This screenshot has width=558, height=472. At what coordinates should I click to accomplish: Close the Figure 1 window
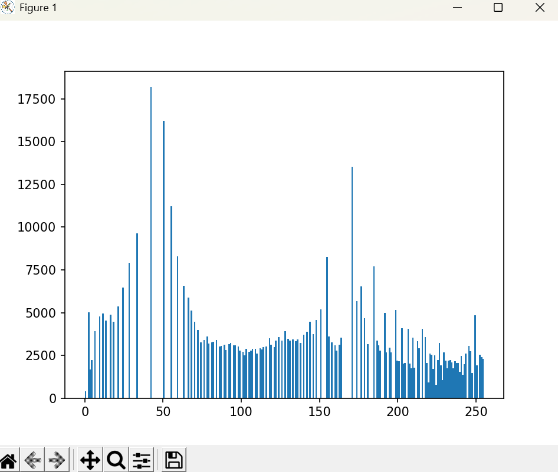[x=540, y=8]
